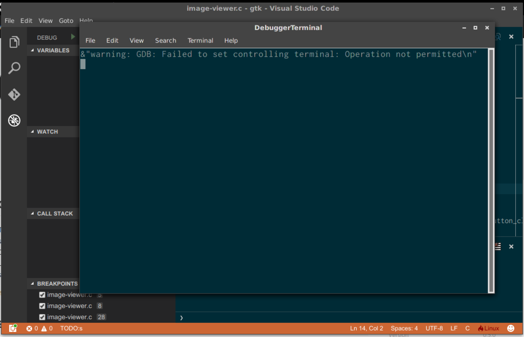Toggle the breakpoint at line 28
The height and width of the screenshot is (337, 524).
pos(42,317)
